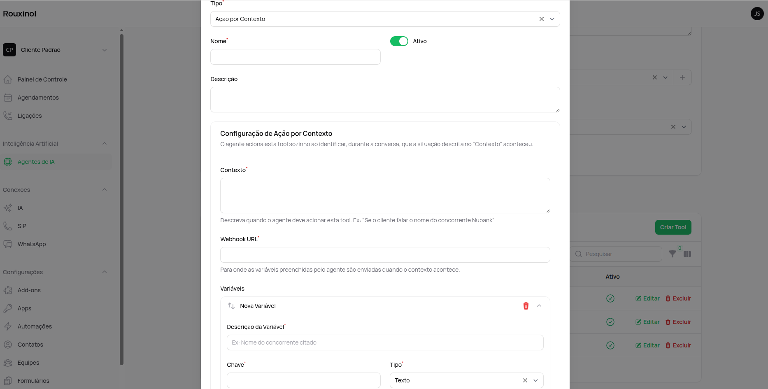Collapse the Inteligência Artificial section
The width and height of the screenshot is (768, 389).
tap(105, 144)
